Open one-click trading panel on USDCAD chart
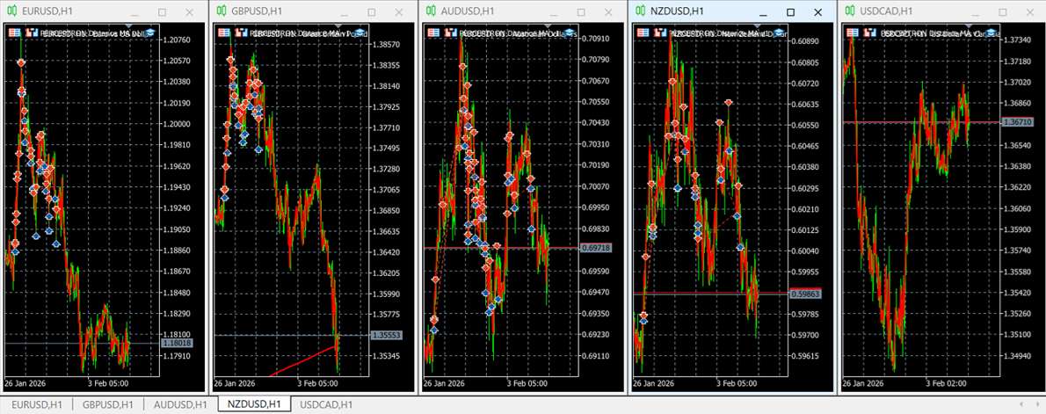 tap(854, 32)
